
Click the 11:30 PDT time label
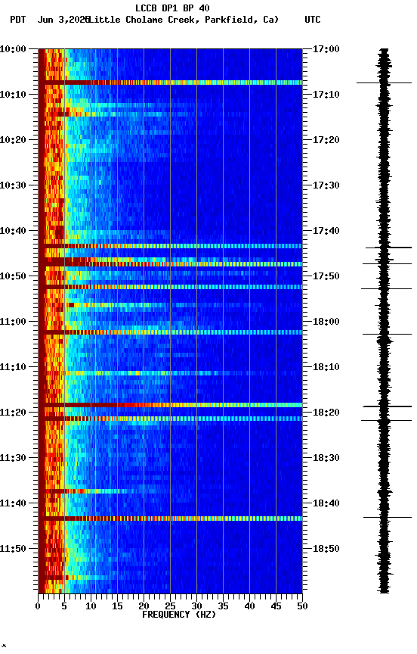[13, 458]
